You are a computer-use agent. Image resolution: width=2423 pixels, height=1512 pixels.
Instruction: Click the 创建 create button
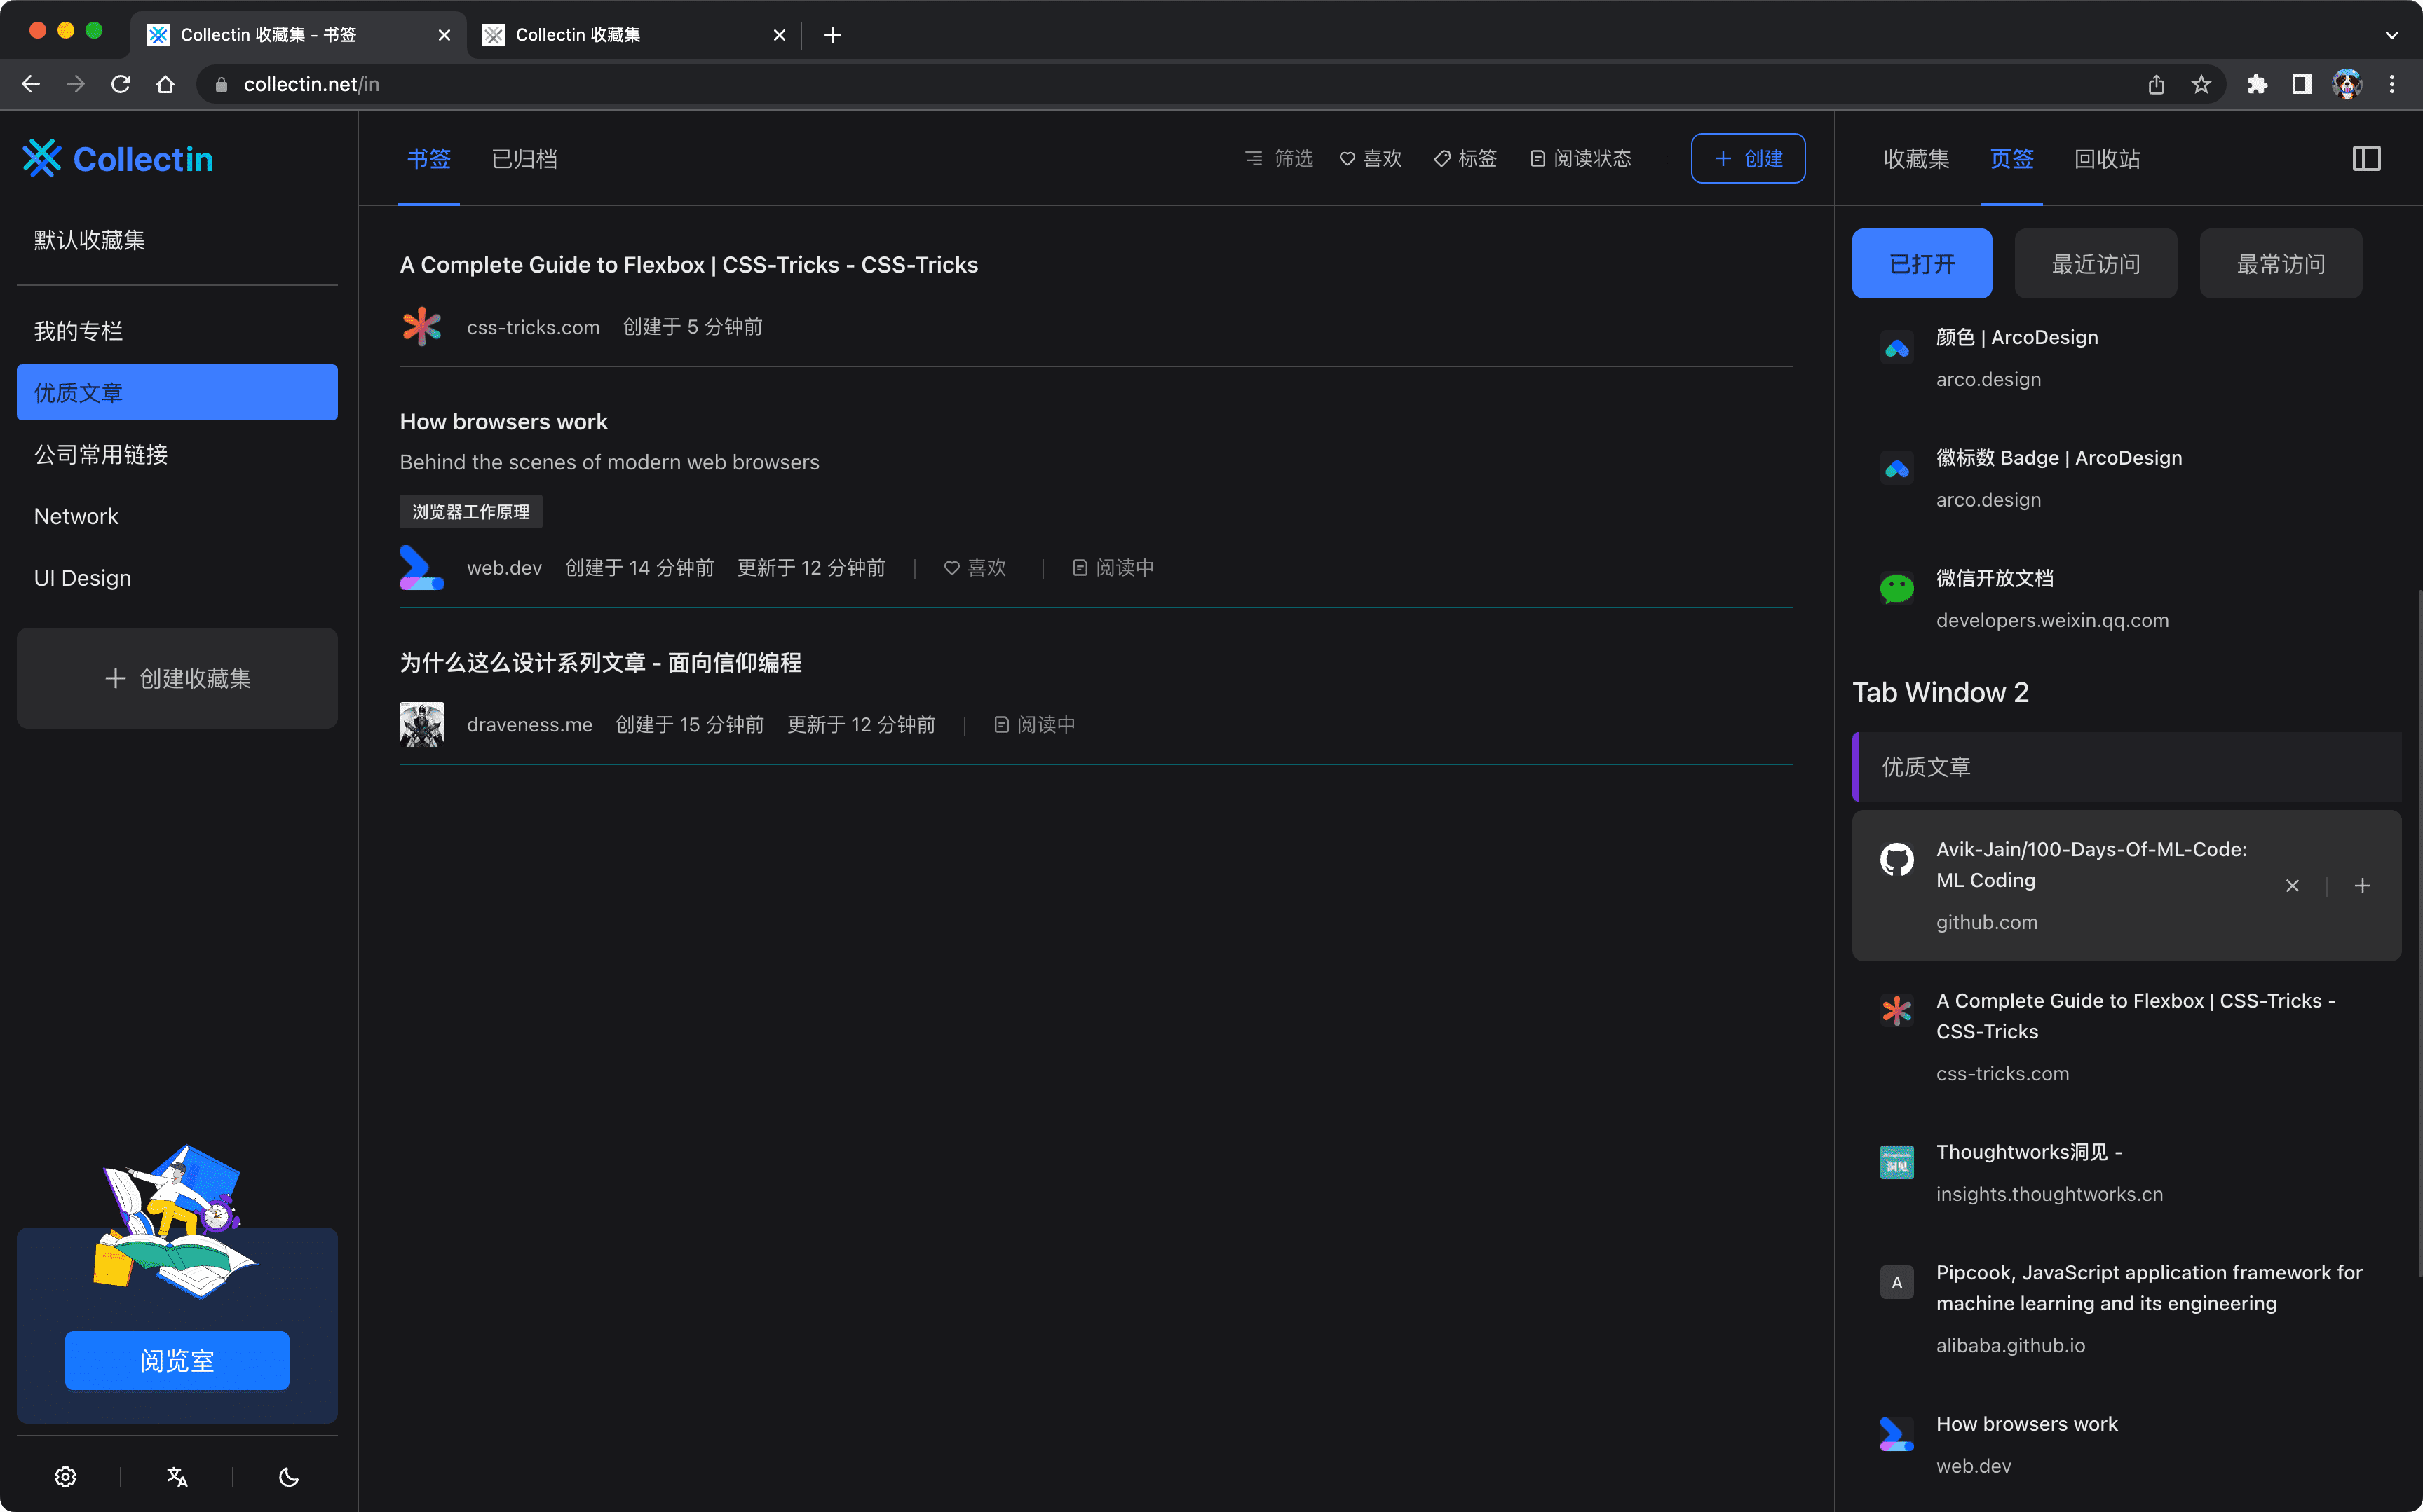coord(1748,158)
